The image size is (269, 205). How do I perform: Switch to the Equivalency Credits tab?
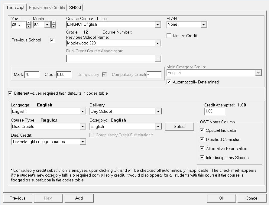pos(47,8)
